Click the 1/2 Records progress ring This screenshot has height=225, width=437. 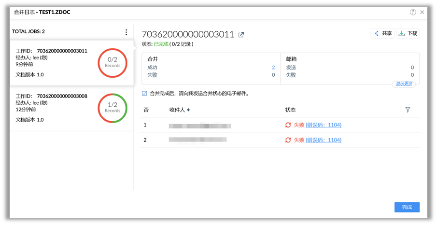tap(113, 108)
